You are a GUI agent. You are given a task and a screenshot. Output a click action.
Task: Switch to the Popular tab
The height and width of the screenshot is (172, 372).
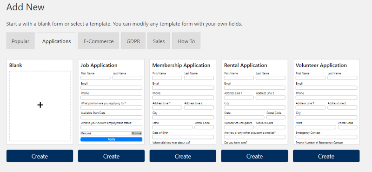coord(20,41)
